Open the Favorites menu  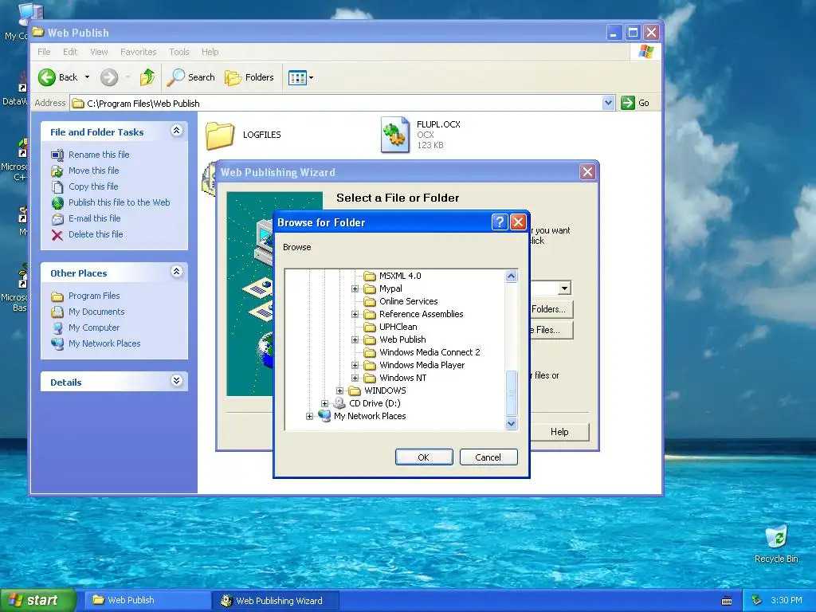click(x=139, y=52)
